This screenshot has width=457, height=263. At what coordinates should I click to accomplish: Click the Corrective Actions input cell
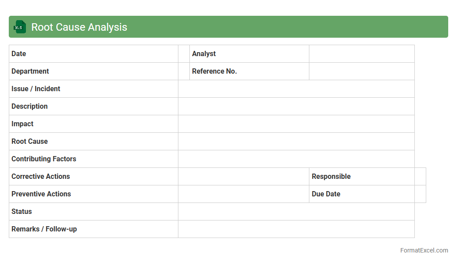click(243, 177)
